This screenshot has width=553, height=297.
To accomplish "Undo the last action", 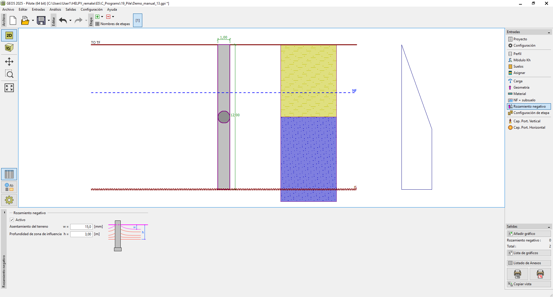I will point(63,20).
